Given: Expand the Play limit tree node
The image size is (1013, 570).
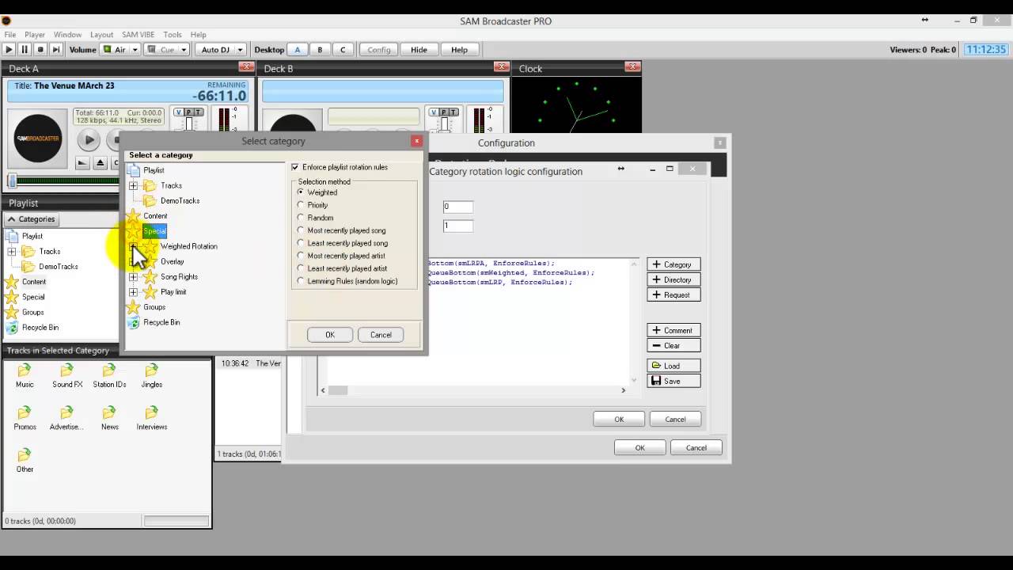Looking at the screenshot, I should (133, 291).
